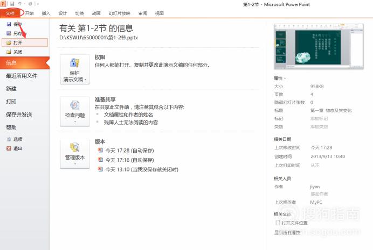This screenshot has width=373, height=250.
Task: Click the creation date 2013/9/13 10:40
Action: tap(328, 156)
